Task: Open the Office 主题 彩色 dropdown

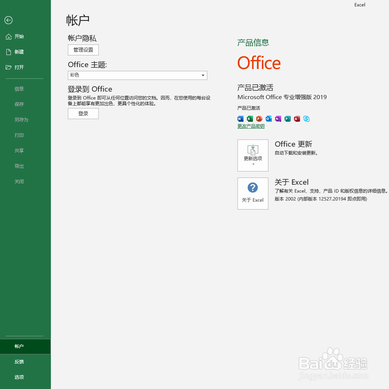Action: click(x=138, y=75)
